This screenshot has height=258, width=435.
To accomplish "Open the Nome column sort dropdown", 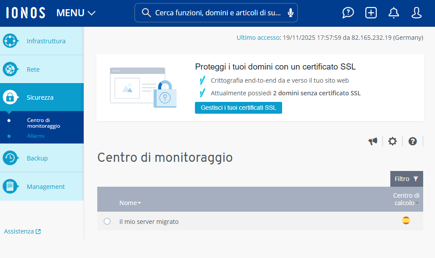I will (138, 202).
